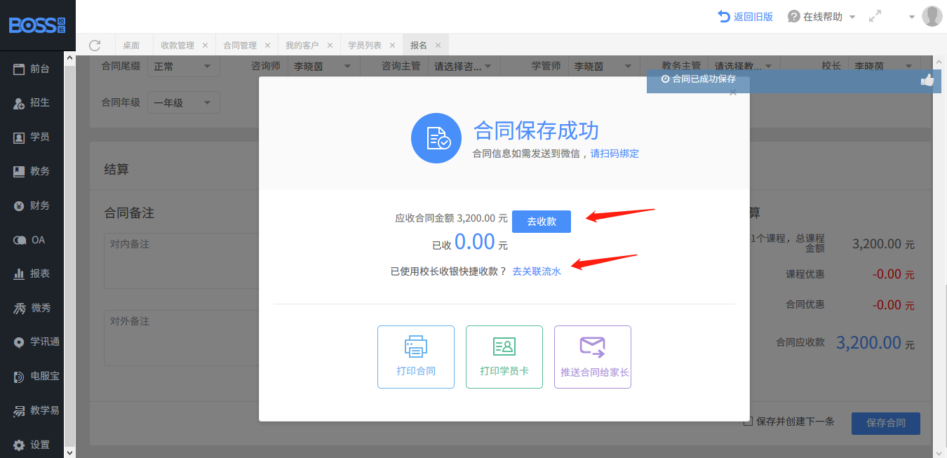Click the user avatar icon
947x458 pixels.
[932, 16]
